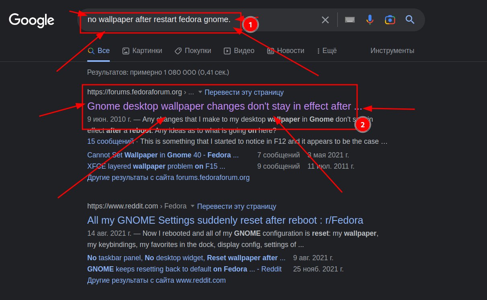The width and height of the screenshot is (487, 300).
Task: Open the on-screen keyboard icon
Action: click(350, 20)
